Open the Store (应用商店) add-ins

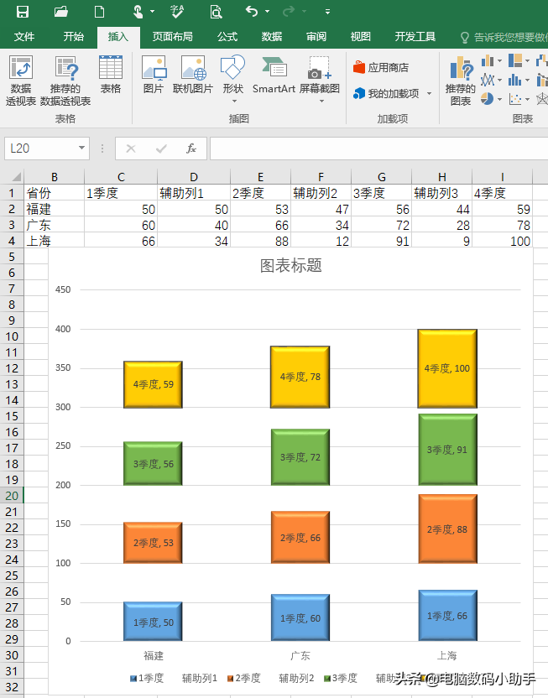pos(381,68)
